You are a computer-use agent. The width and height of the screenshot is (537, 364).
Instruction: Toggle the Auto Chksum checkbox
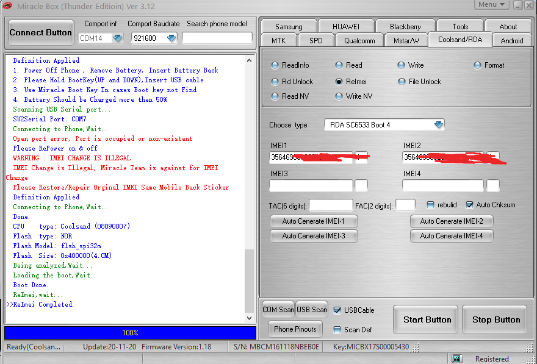coord(469,205)
